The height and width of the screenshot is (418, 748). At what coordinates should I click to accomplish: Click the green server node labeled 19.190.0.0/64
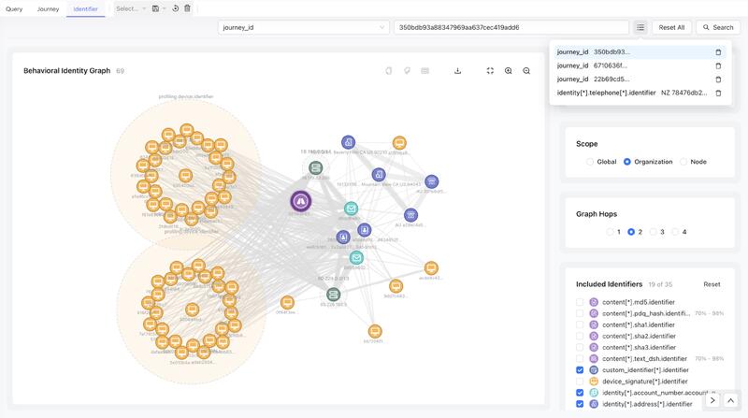pos(315,168)
